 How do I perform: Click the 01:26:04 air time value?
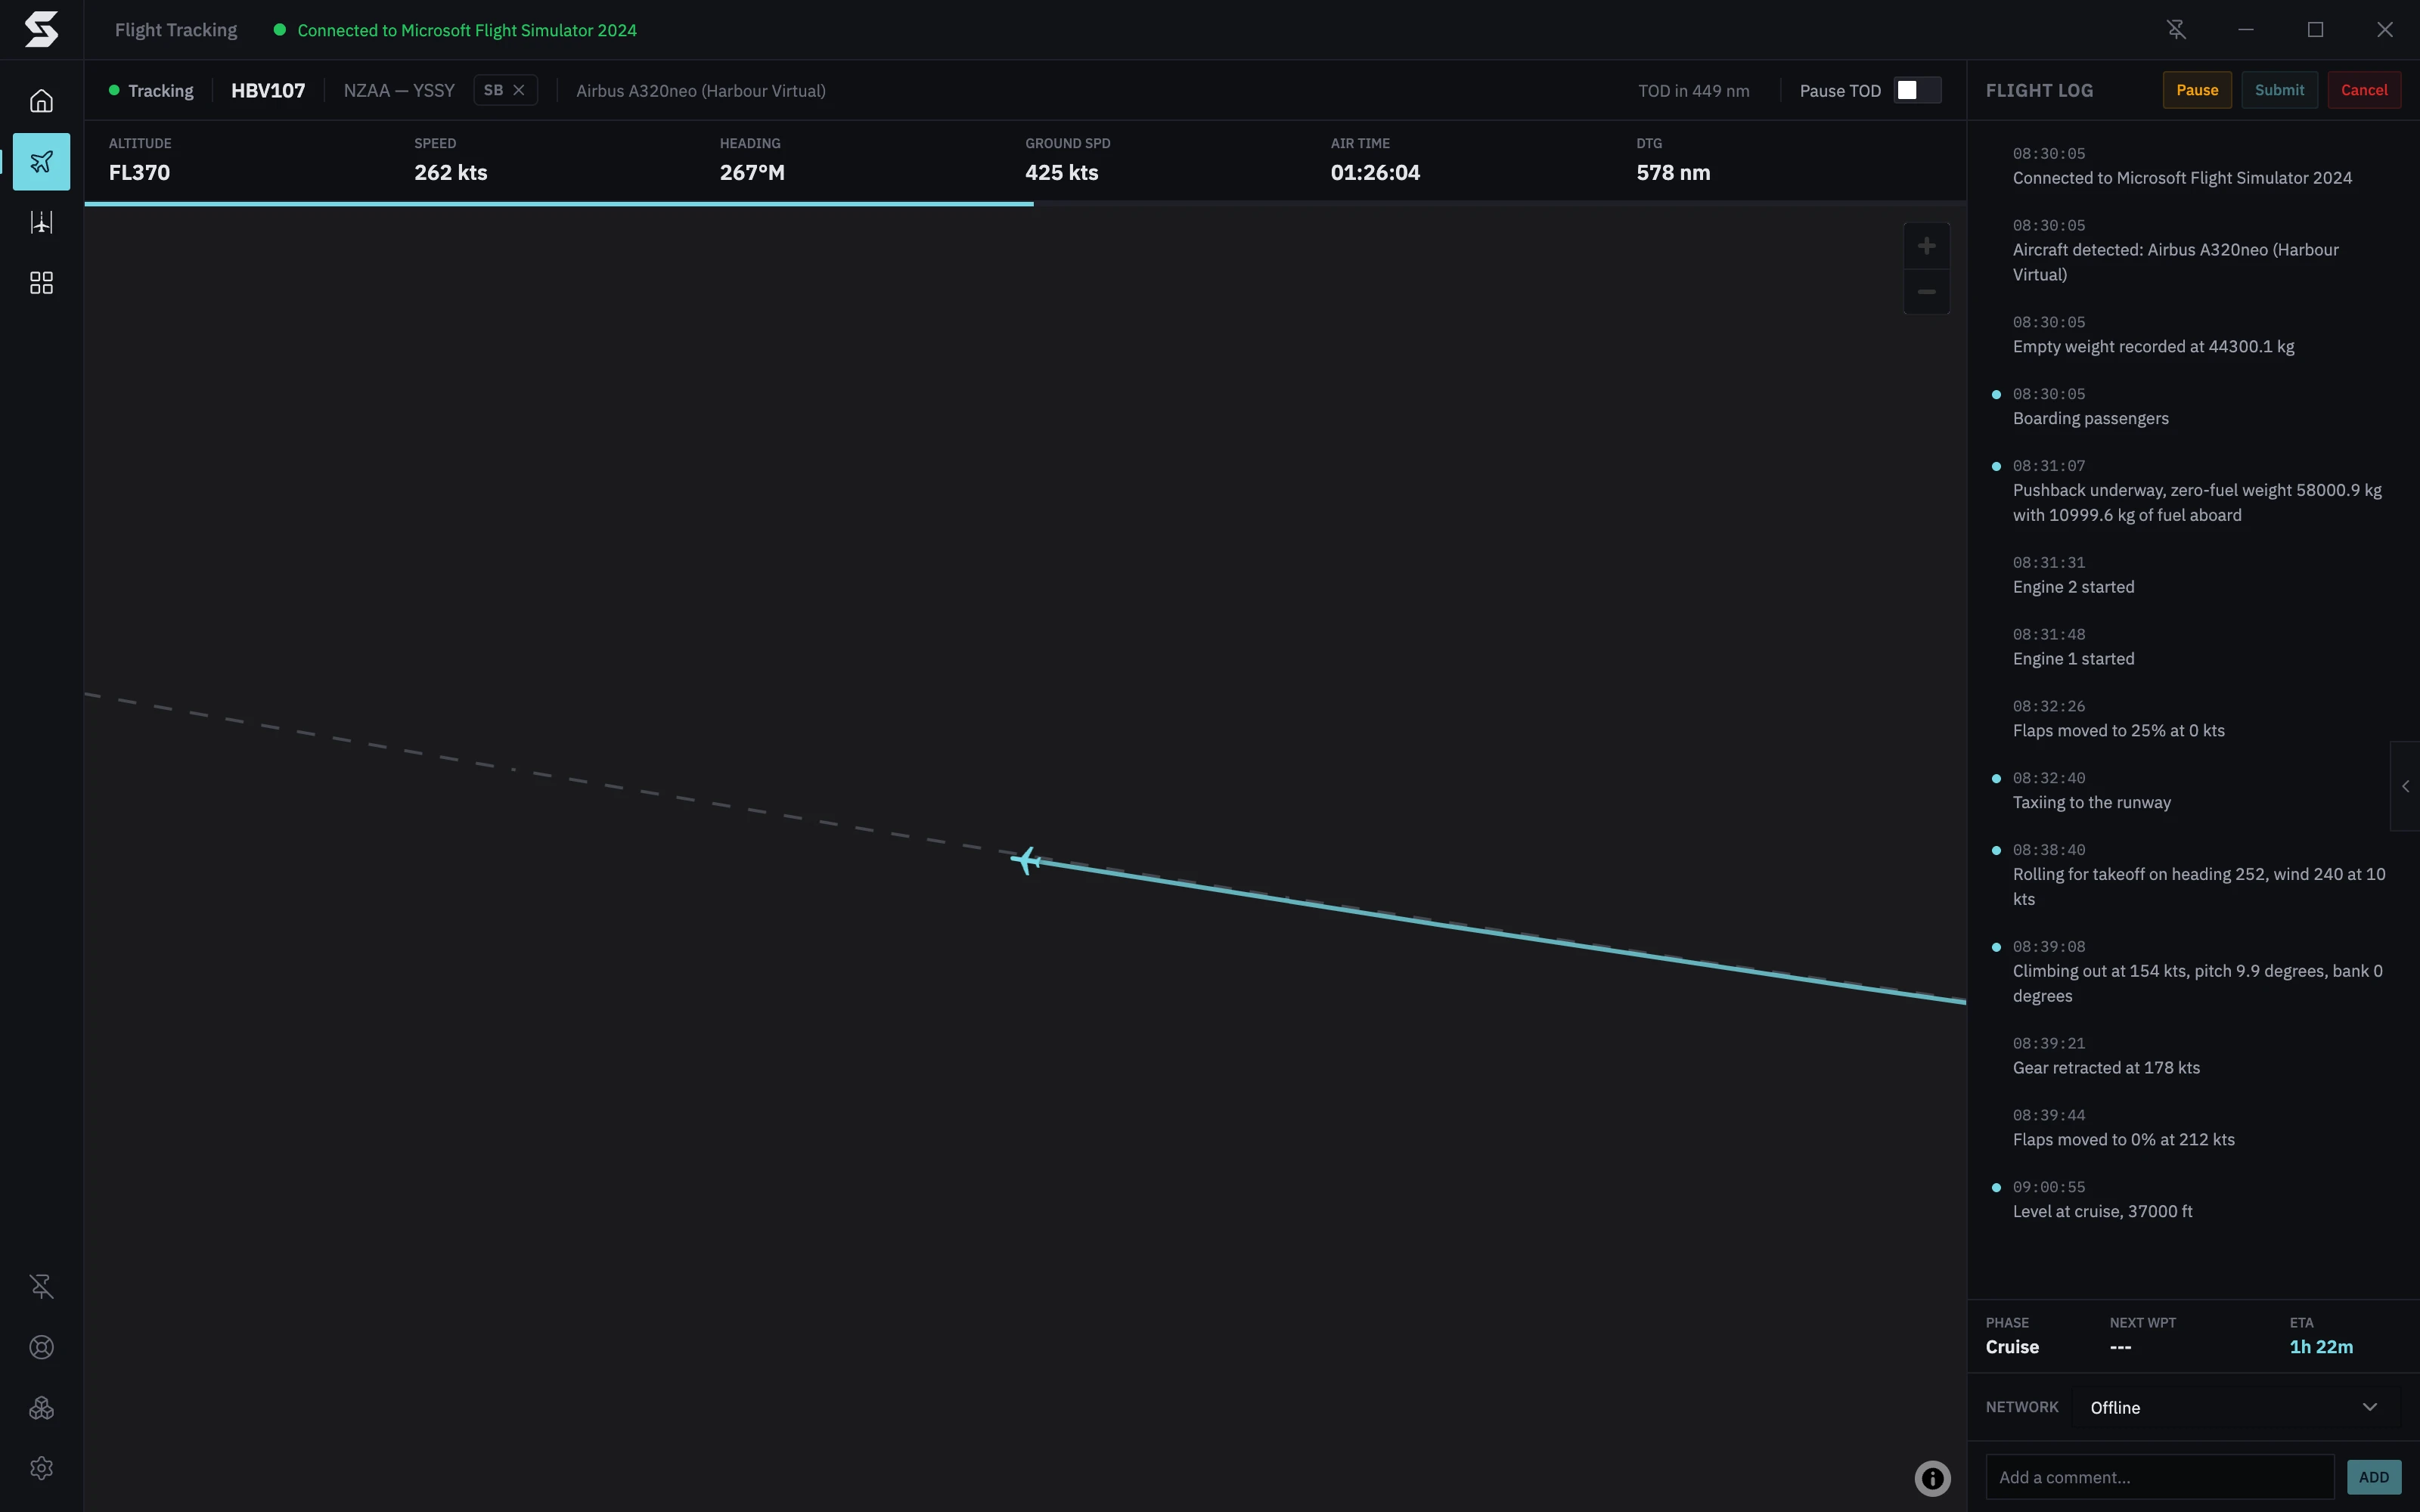1375,172
